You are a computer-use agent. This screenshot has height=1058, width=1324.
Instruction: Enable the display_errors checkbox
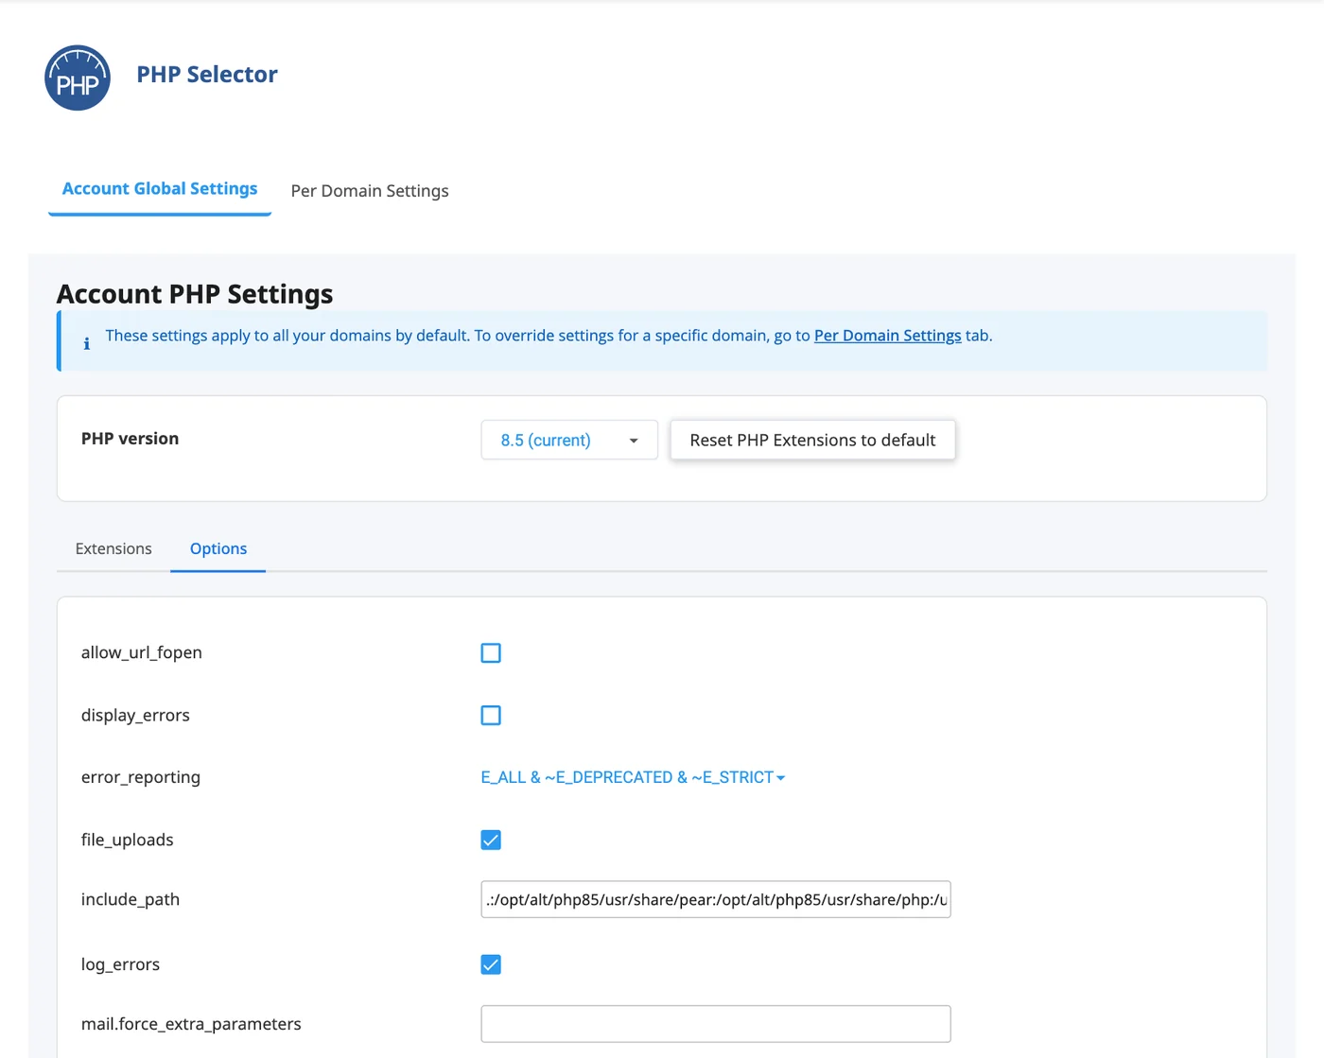click(491, 716)
